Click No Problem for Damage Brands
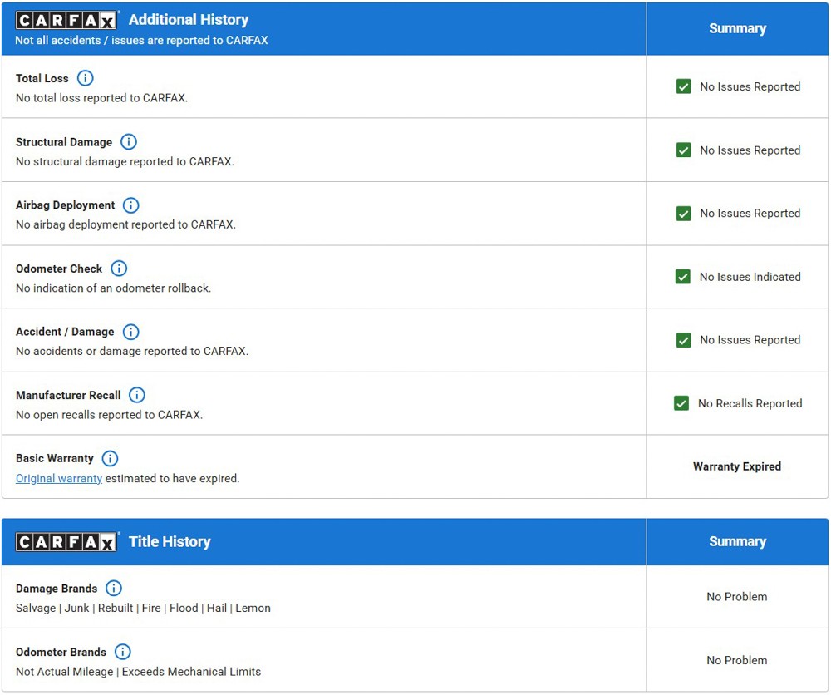831x695 pixels. [x=736, y=597]
